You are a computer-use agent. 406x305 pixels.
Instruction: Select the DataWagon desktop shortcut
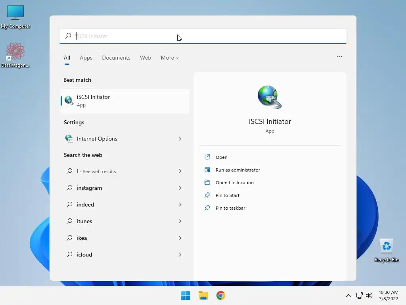point(15,55)
